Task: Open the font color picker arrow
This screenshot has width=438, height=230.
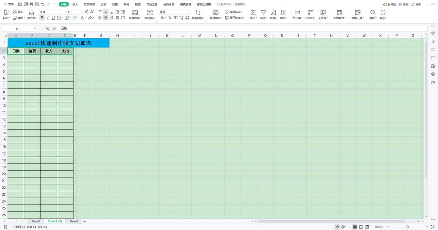Action: (x=86, y=17)
